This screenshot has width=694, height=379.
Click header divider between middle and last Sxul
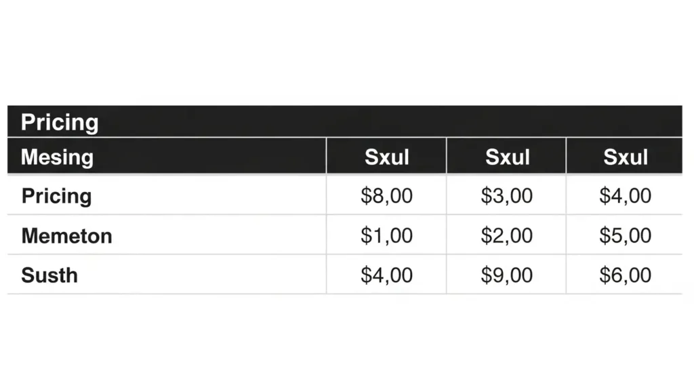566,156
